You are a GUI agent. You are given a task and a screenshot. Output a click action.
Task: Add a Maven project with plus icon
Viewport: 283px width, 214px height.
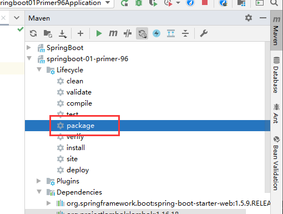pyautogui.click(x=80, y=33)
